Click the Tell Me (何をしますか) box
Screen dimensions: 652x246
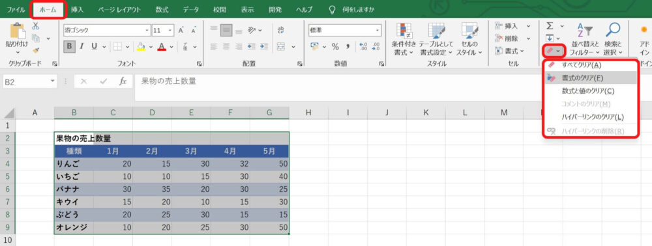(353, 10)
